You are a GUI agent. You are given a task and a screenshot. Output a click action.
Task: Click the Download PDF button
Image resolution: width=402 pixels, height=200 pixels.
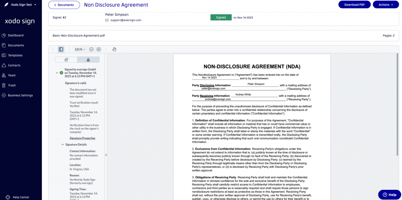coord(354,5)
